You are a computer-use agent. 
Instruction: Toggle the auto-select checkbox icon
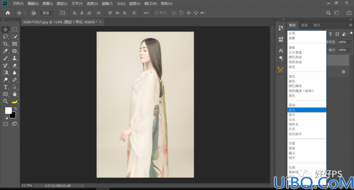coord(34,13)
